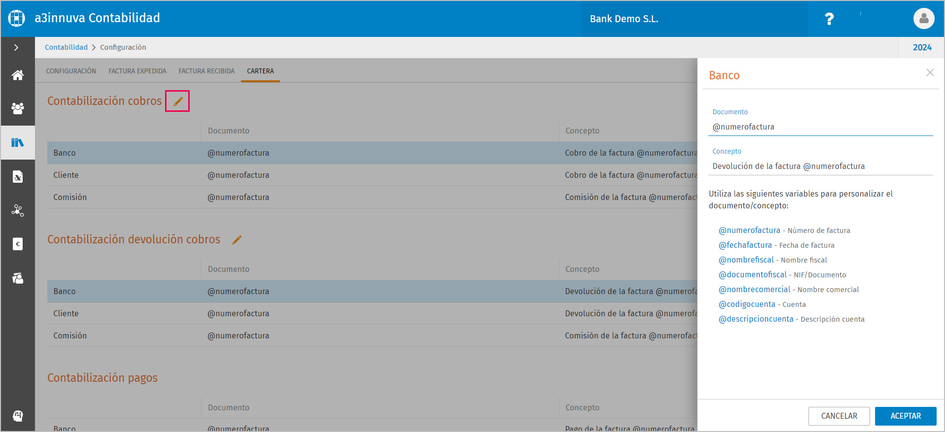This screenshot has height=432, width=945.
Task: Click the a3innuva logo icon
Action: tap(16, 18)
